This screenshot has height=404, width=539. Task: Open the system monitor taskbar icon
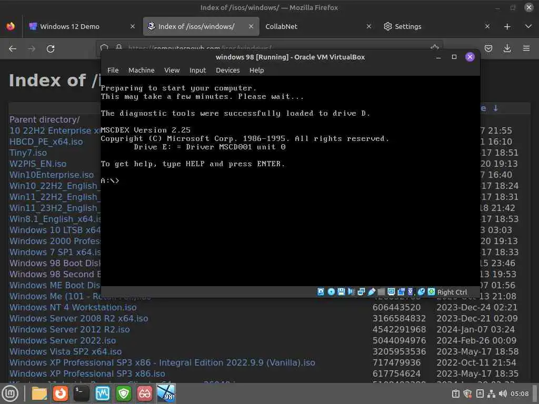point(103,393)
